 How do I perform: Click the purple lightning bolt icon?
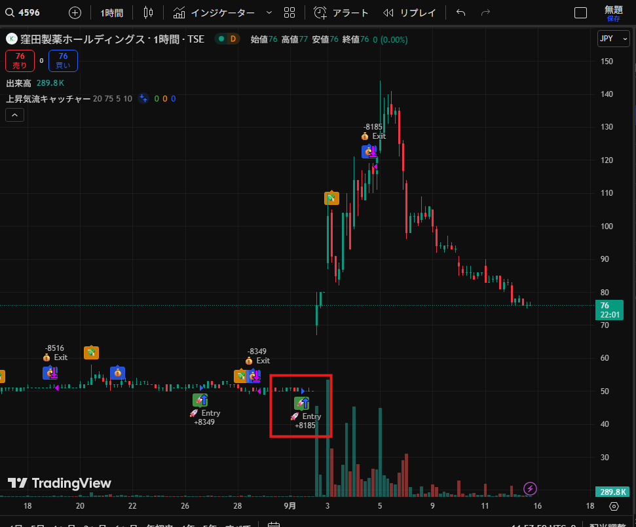pyautogui.click(x=530, y=489)
